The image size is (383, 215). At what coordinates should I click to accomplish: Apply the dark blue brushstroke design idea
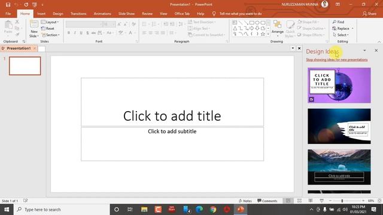tap(339, 126)
